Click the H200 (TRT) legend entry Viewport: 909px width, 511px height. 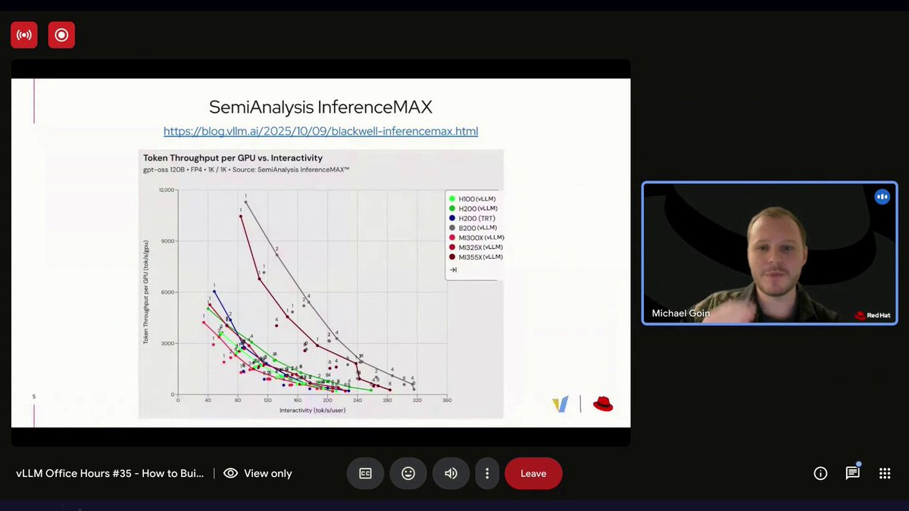click(473, 218)
